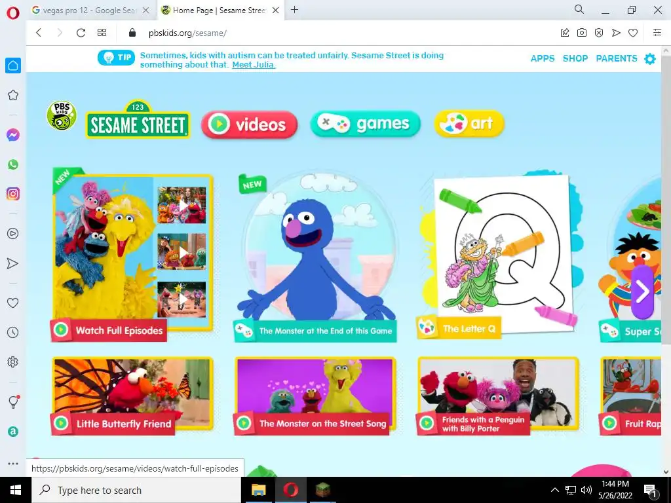Image resolution: width=671 pixels, height=503 pixels.
Task: Open Instagram in the sidebar
Action: 13,194
